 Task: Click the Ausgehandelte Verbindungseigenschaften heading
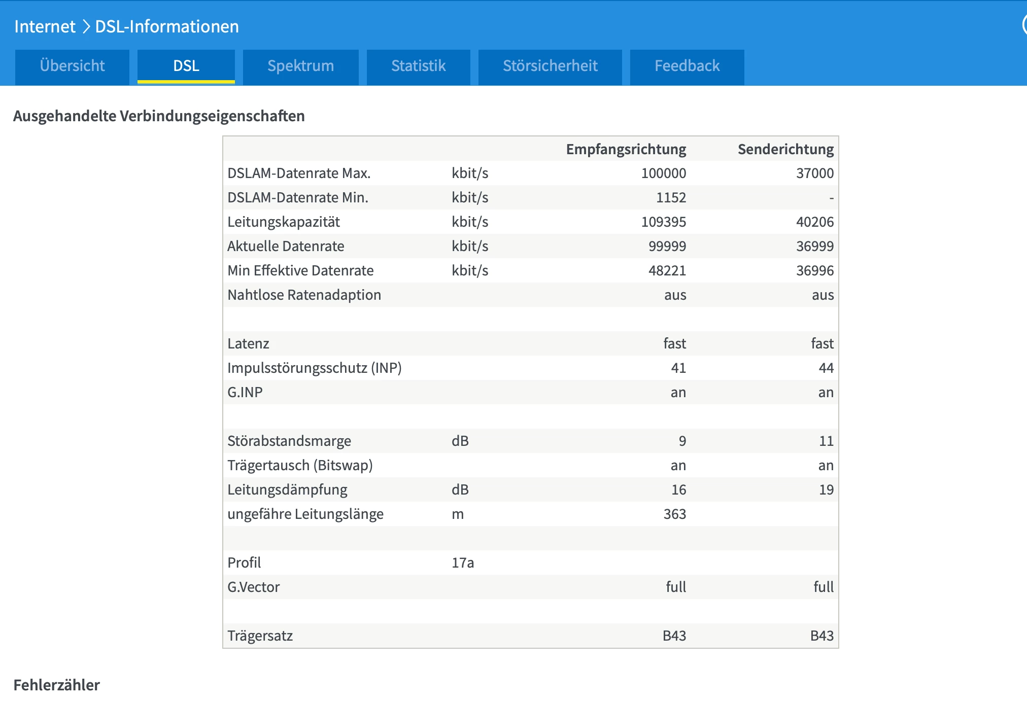click(159, 116)
